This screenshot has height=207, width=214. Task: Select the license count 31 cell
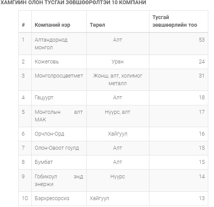[x=178, y=80]
